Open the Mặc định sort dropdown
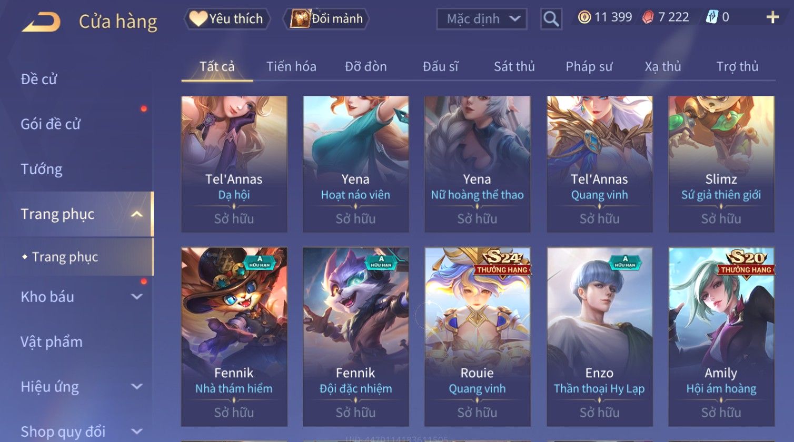This screenshot has height=442, width=794. (482, 19)
